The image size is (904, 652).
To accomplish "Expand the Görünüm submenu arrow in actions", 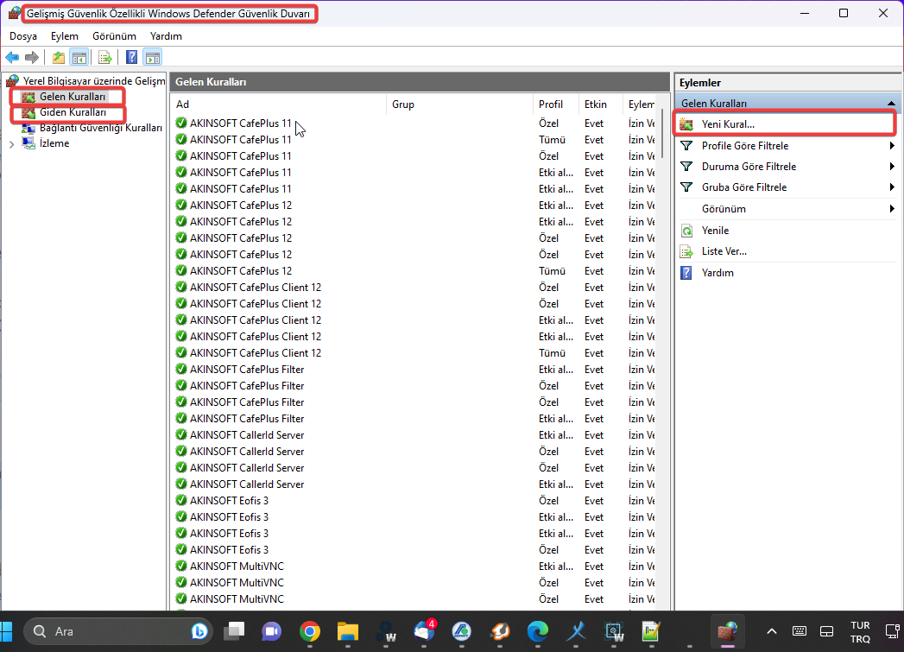I will pos(892,209).
